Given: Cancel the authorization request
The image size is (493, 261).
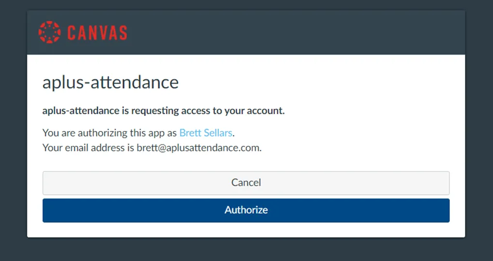Looking at the screenshot, I should [x=246, y=183].
